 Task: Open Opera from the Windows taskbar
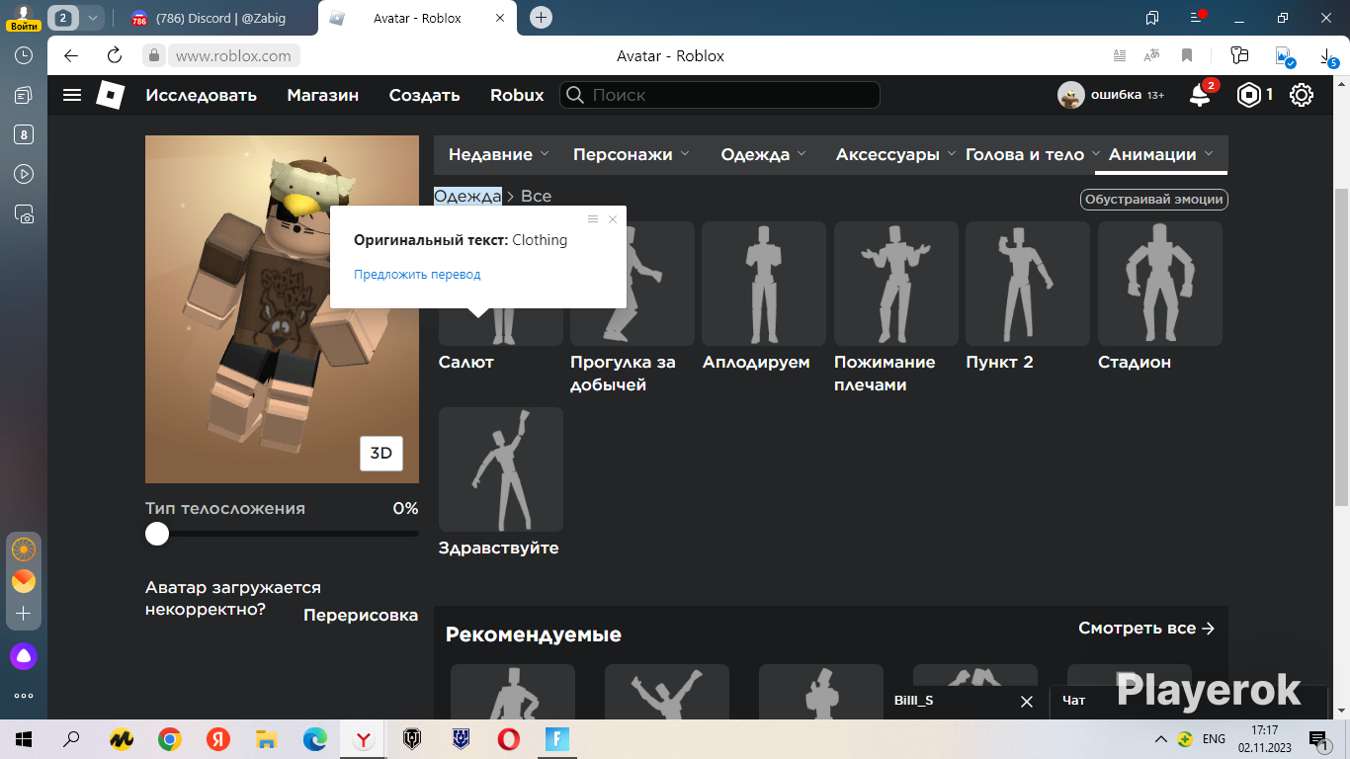click(508, 739)
